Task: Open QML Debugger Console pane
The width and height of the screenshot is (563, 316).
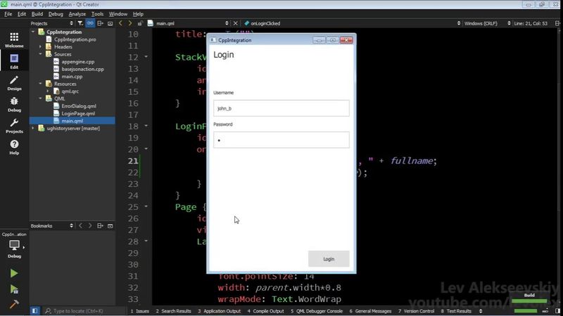Action: pyautogui.click(x=316, y=311)
